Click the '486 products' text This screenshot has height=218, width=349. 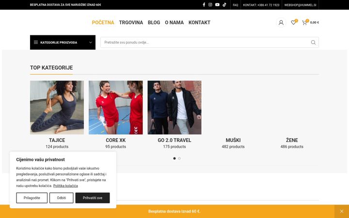(x=292, y=147)
